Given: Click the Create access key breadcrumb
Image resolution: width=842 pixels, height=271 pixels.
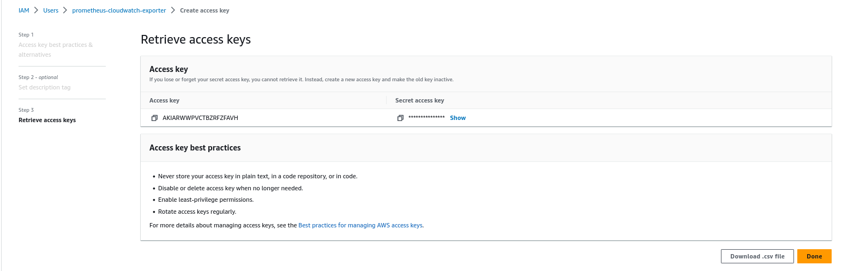Looking at the screenshot, I should click(205, 10).
